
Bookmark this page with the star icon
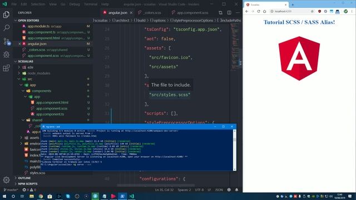click(x=312, y=11)
